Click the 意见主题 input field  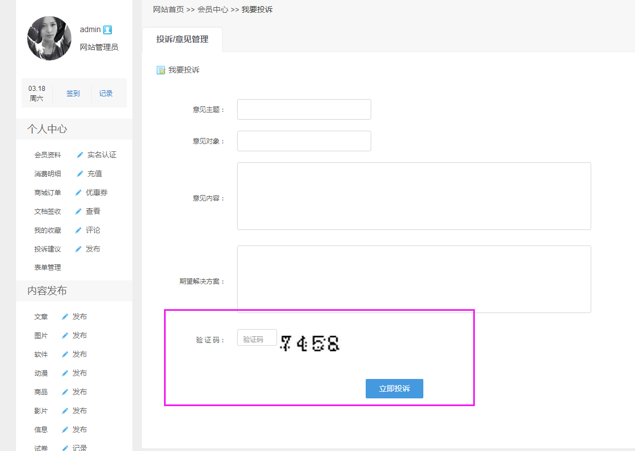coord(304,109)
